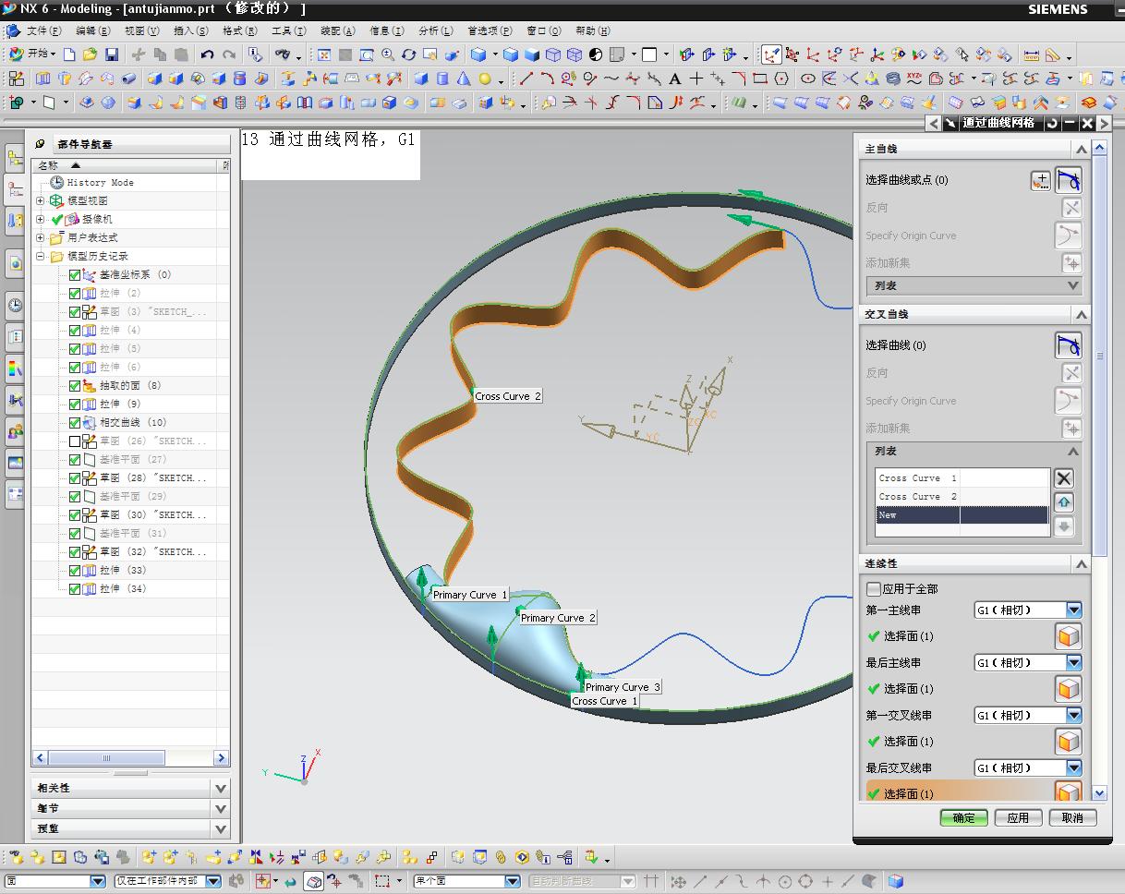
Task: Open the 第一交叉线串 continuity dropdown
Action: (1073, 716)
